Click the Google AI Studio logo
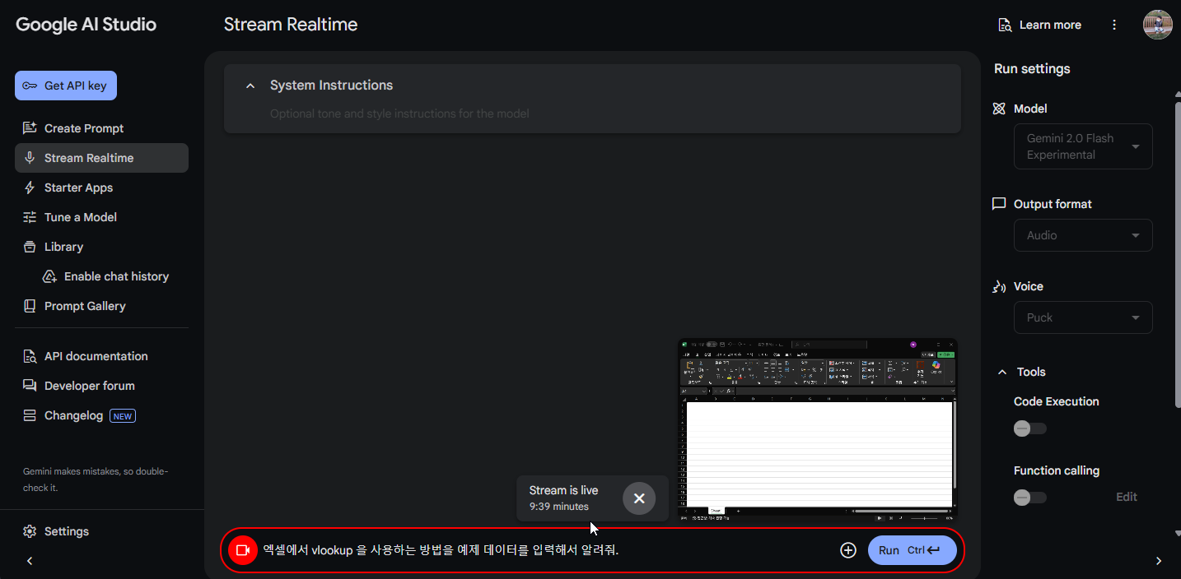The width and height of the screenshot is (1181, 579). point(86,25)
